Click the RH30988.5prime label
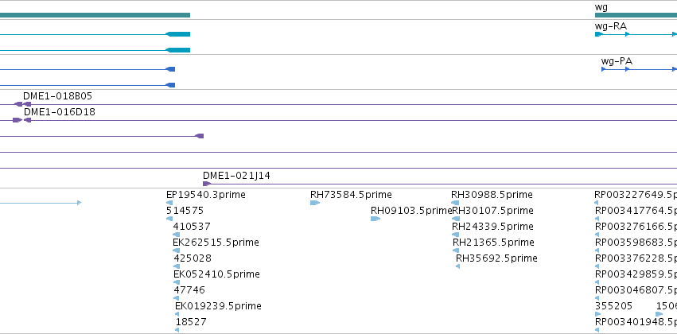This screenshot has height=334, width=677. point(492,195)
